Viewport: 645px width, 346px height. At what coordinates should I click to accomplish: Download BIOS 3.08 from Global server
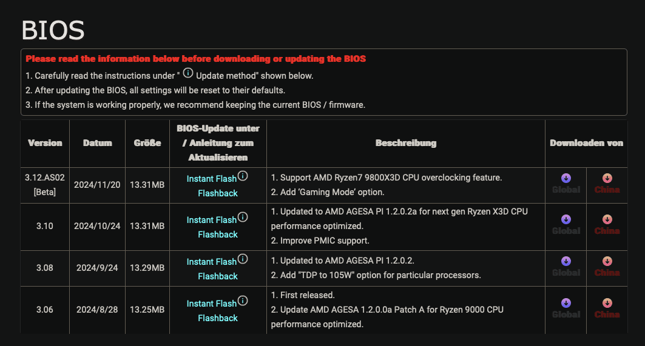566,261
